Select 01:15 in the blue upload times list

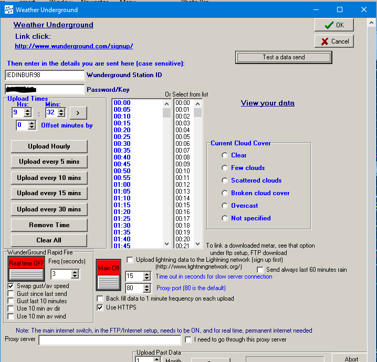pyautogui.click(x=122, y=205)
